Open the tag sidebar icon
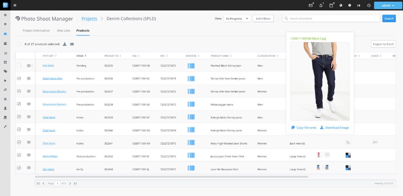Image resolution: width=403 pixels, height=196 pixels. pyautogui.click(x=5, y=71)
